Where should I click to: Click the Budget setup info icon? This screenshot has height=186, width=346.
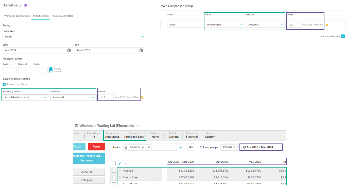[x=26, y=5]
